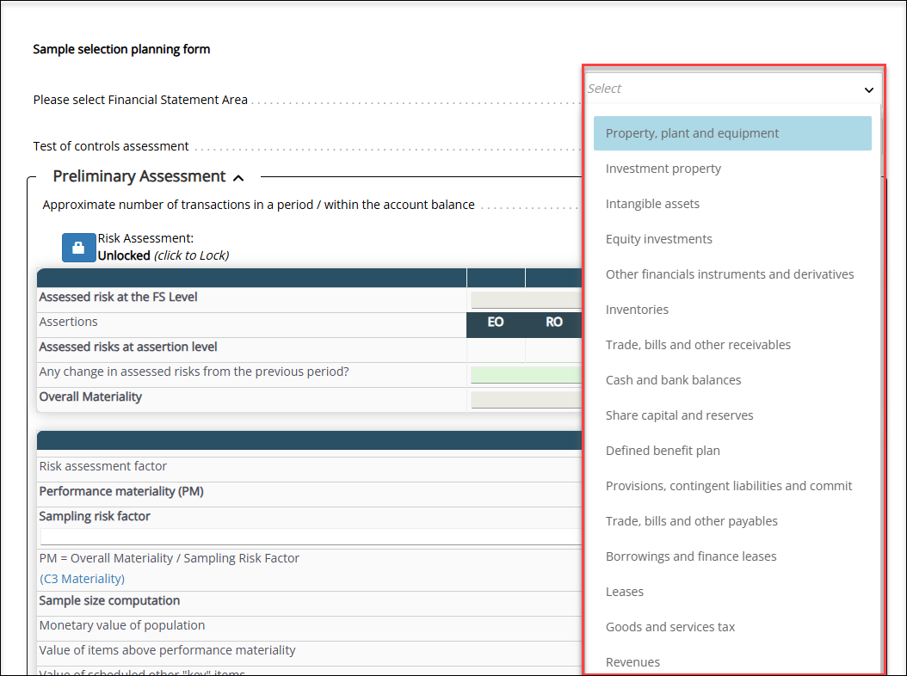Open the C3 Materiality link
Screen dimensions: 907x676
(x=83, y=578)
